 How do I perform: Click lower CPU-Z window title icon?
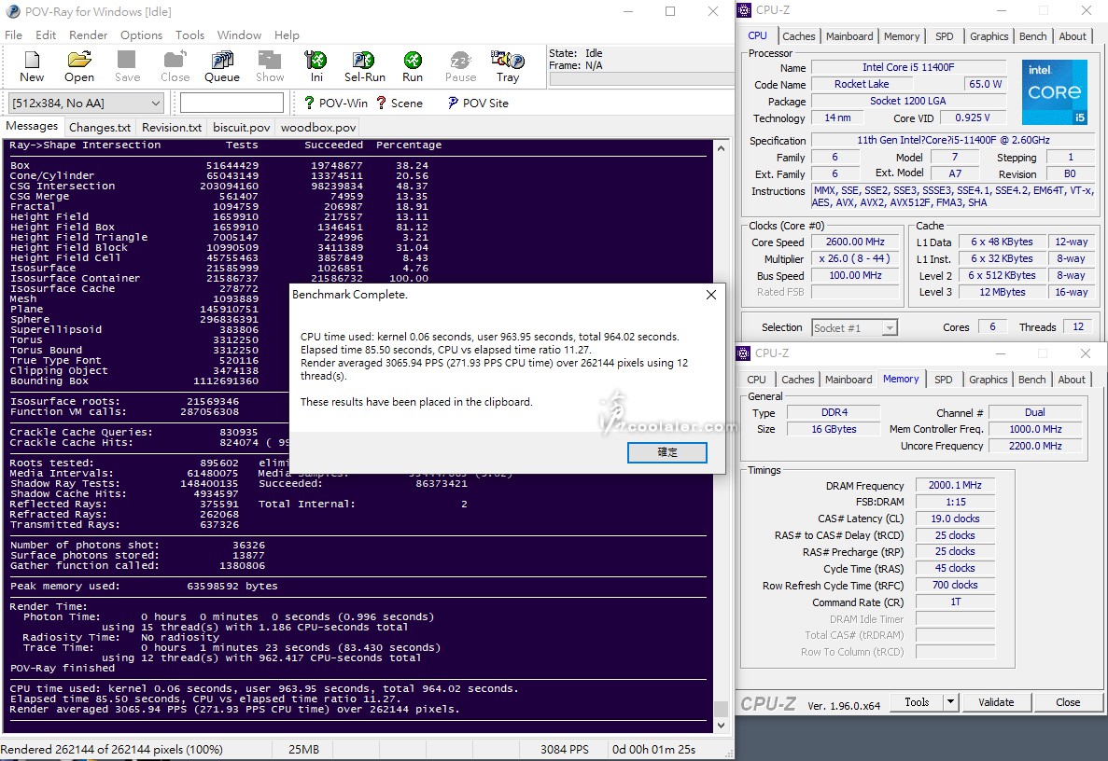pyautogui.click(x=743, y=353)
